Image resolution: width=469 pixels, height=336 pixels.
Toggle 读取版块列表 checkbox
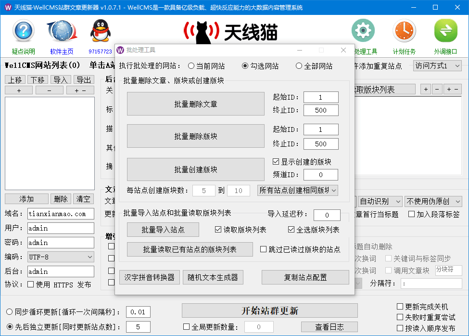pyautogui.click(x=218, y=230)
